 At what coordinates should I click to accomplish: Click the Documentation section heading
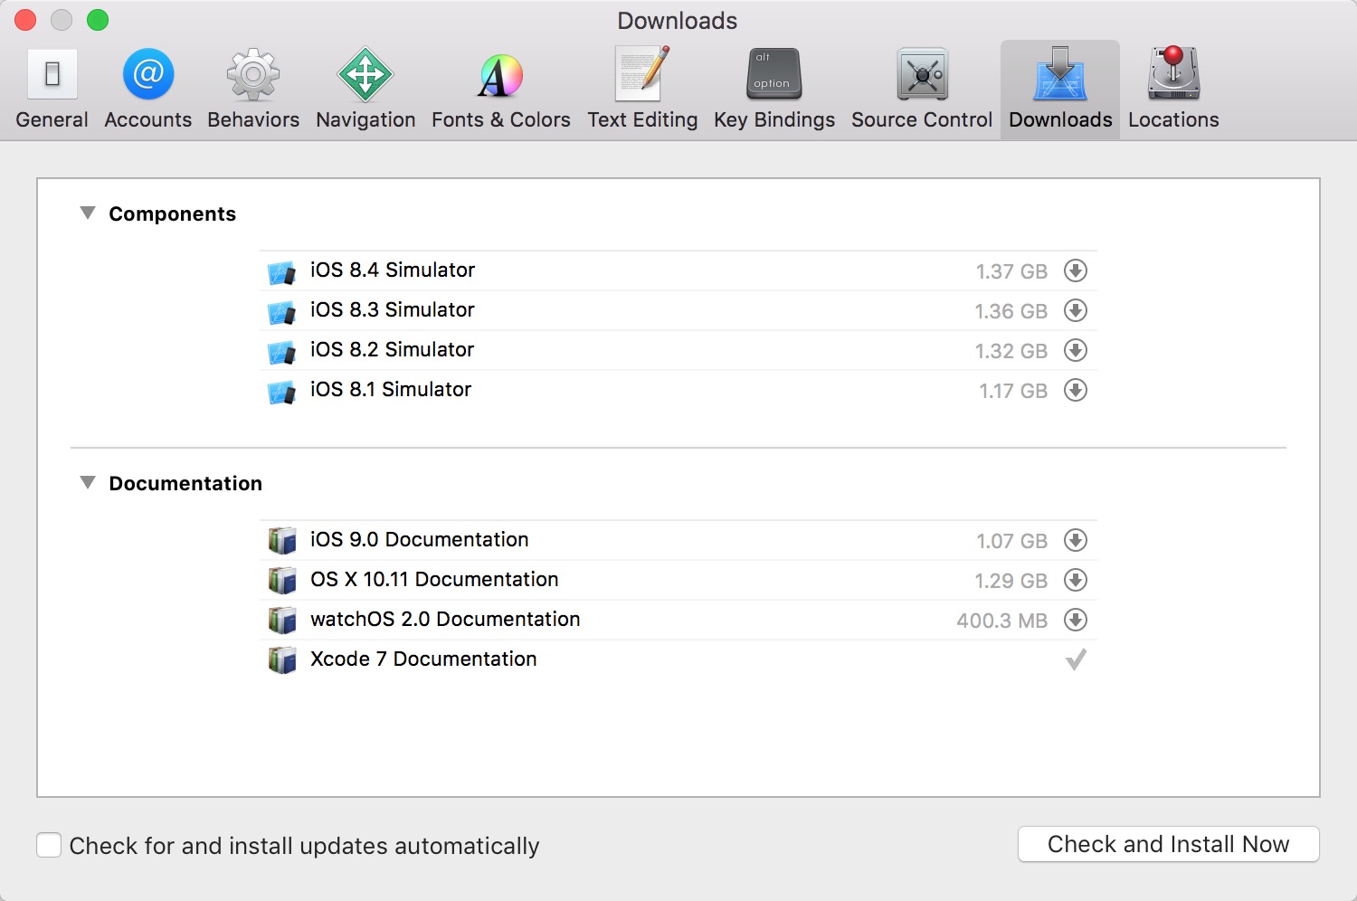(185, 483)
